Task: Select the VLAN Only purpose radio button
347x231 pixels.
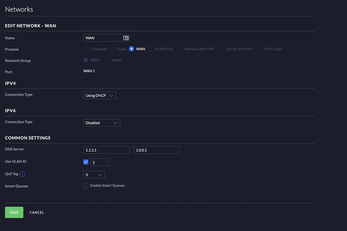Action: click(x=150, y=49)
